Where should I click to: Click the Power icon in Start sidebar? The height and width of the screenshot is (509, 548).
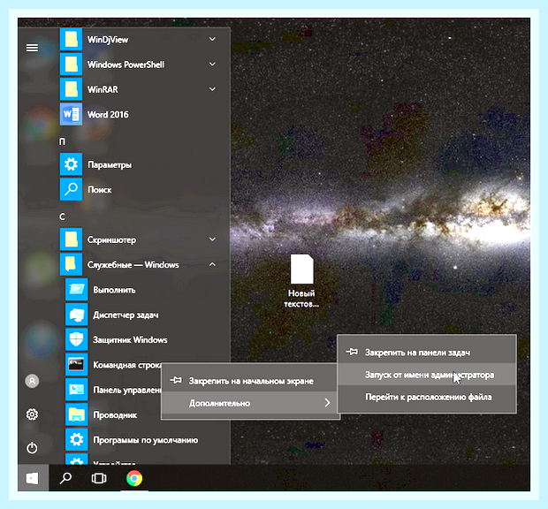click(32, 447)
